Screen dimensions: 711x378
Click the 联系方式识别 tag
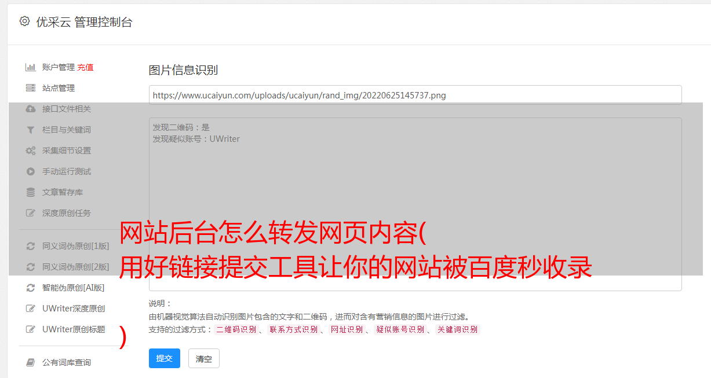click(x=293, y=330)
